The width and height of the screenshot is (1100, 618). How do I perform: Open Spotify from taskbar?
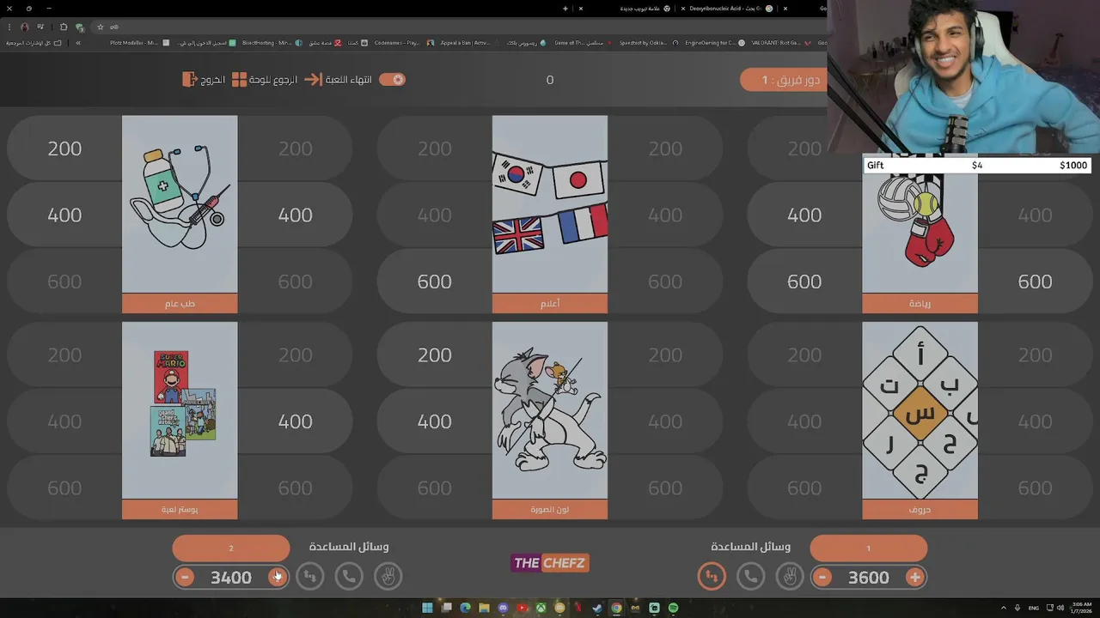point(673,608)
